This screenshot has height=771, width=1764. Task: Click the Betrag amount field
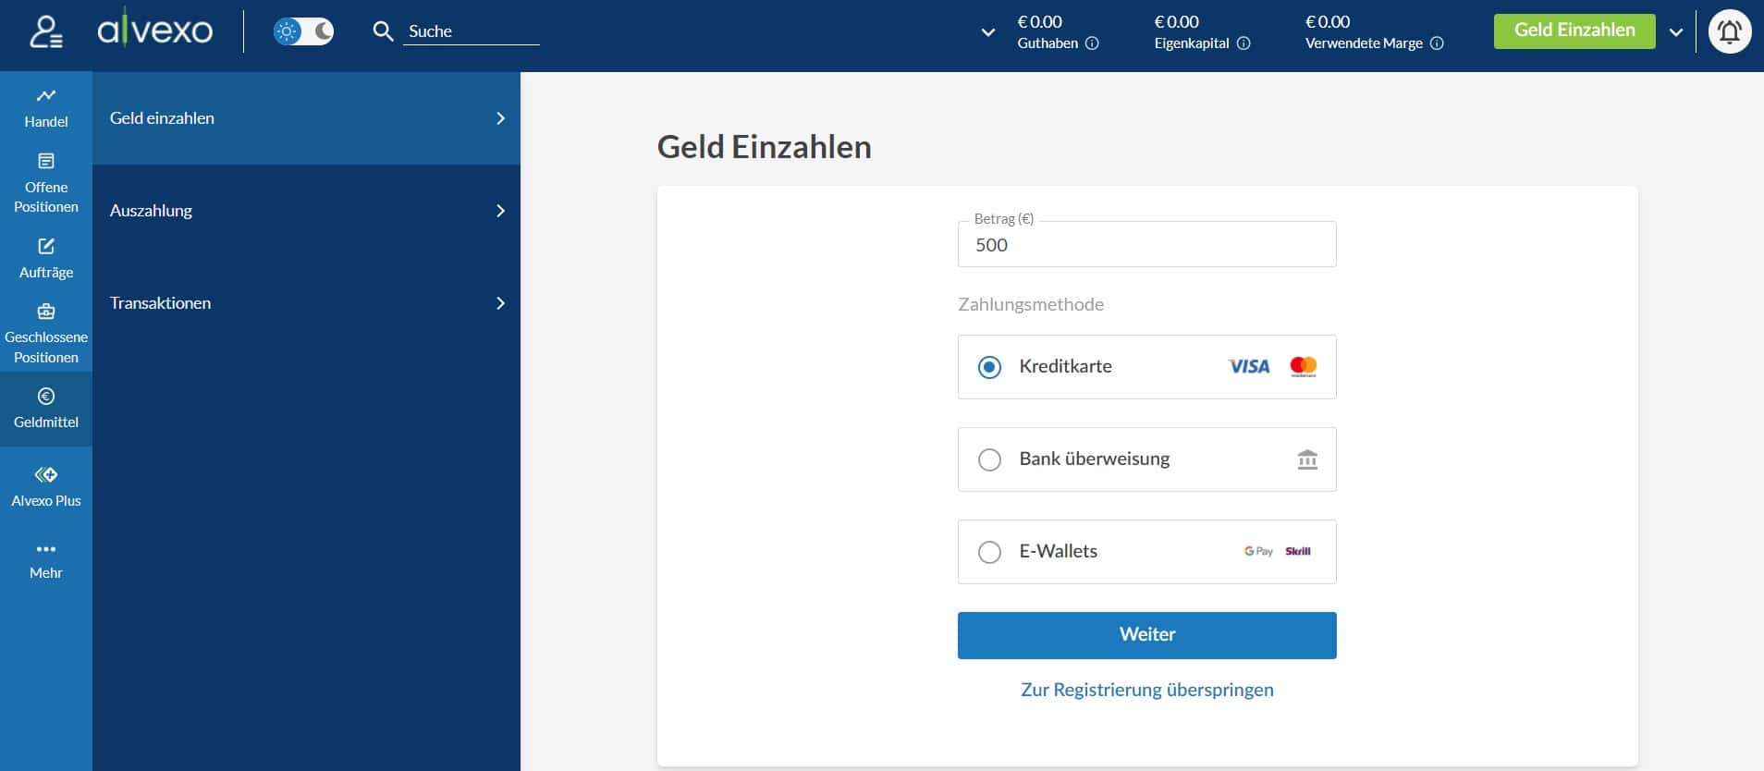coord(1146,244)
